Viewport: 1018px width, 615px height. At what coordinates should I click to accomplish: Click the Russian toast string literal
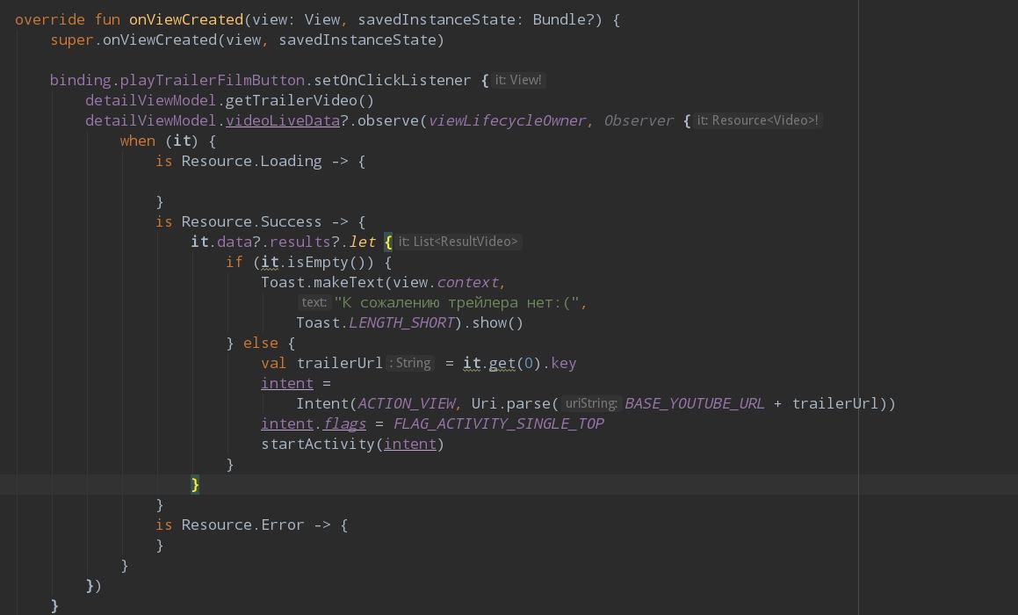click(x=457, y=302)
